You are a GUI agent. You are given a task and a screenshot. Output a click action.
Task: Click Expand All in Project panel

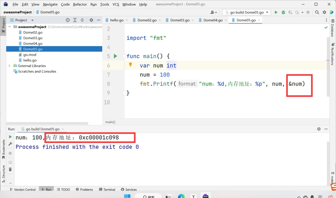coord(75,20)
